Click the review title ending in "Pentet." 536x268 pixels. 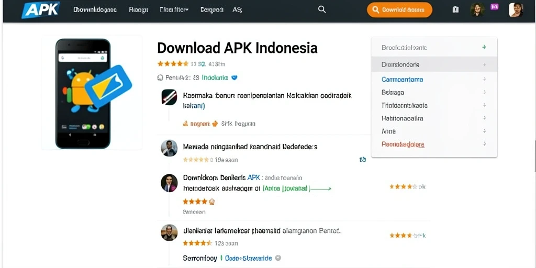click(262, 231)
